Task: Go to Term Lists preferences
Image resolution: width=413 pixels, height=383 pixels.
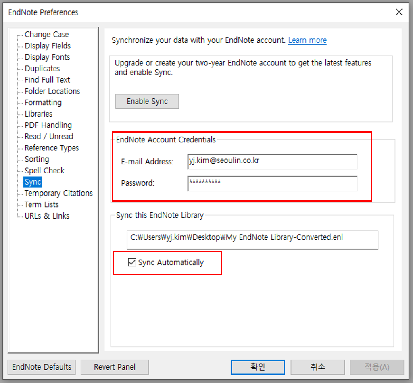Action: click(42, 204)
